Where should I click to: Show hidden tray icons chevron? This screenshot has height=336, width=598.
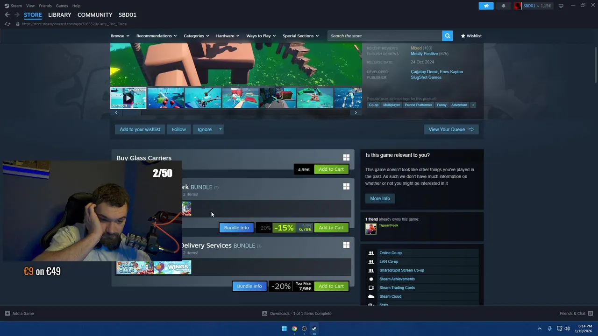540,329
